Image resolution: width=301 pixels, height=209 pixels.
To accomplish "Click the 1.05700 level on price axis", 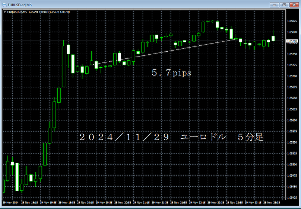I will pos(292,76).
